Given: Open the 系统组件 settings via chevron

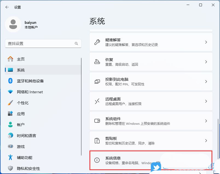Looking at the screenshot, I should coord(206,120).
